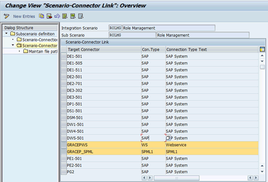Click the up arrow at top of the vertical scrollbar
The image size is (268, 182).
coord(262,55)
